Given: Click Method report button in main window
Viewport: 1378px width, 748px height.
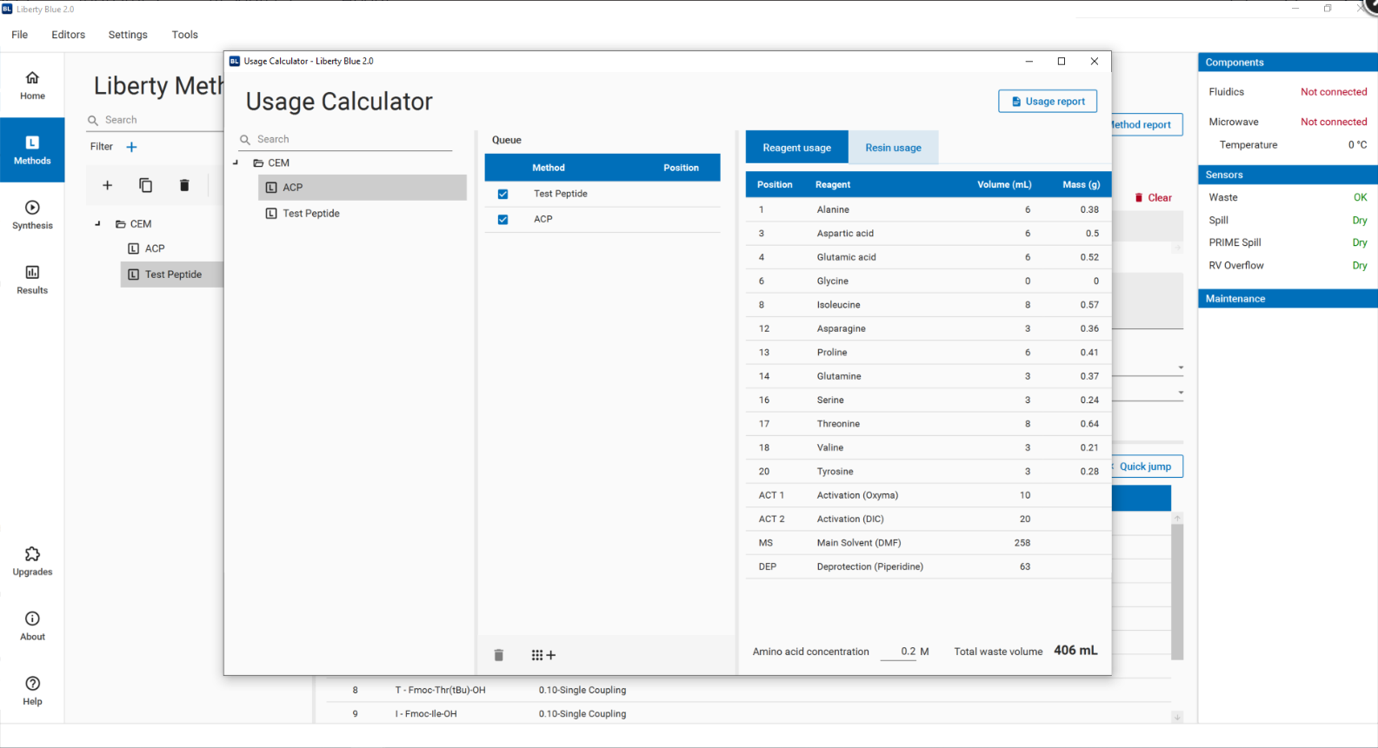Looking at the screenshot, I should point(1147,125).
